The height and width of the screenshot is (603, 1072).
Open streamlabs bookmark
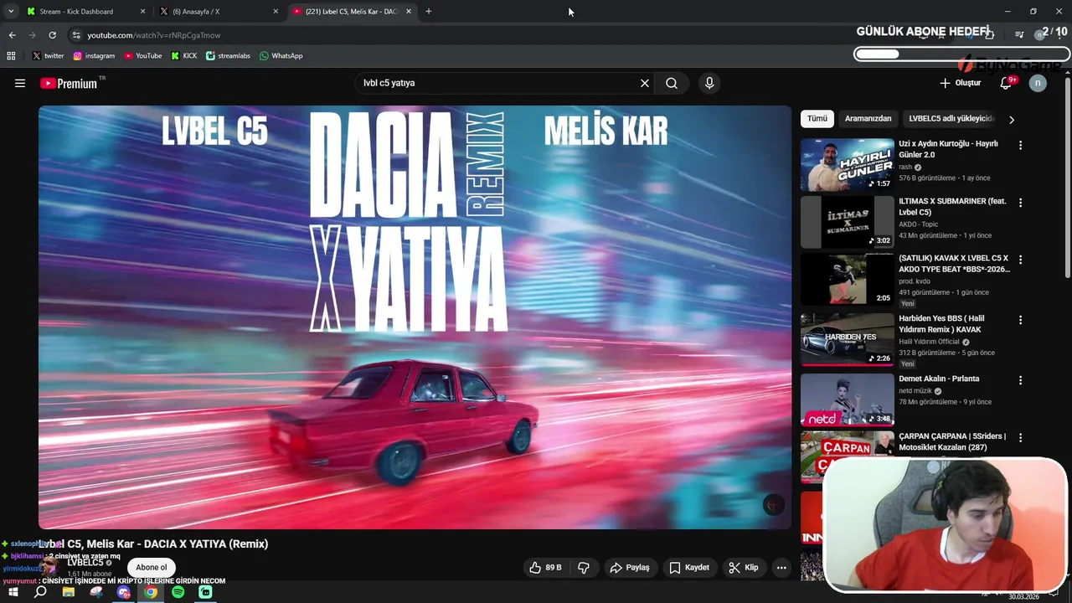click(x=228, y=55)
